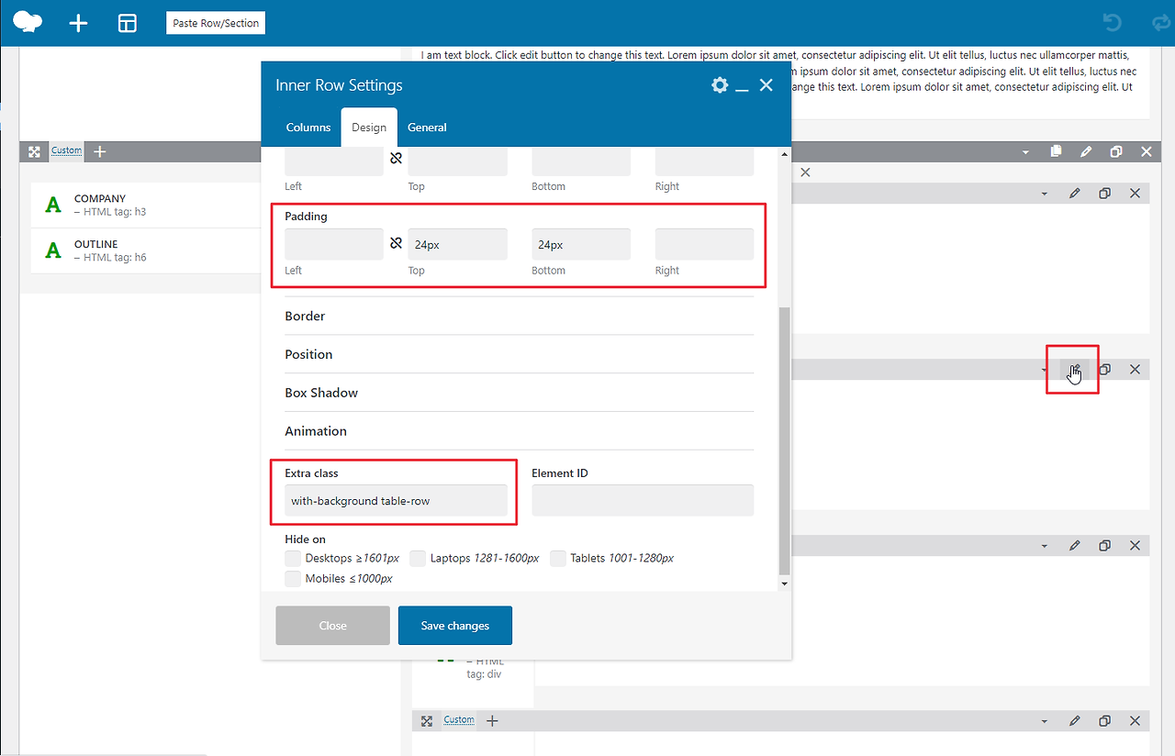
Task: Clone the row using dark bar duplicate icon
Action: pos(1116,151)
